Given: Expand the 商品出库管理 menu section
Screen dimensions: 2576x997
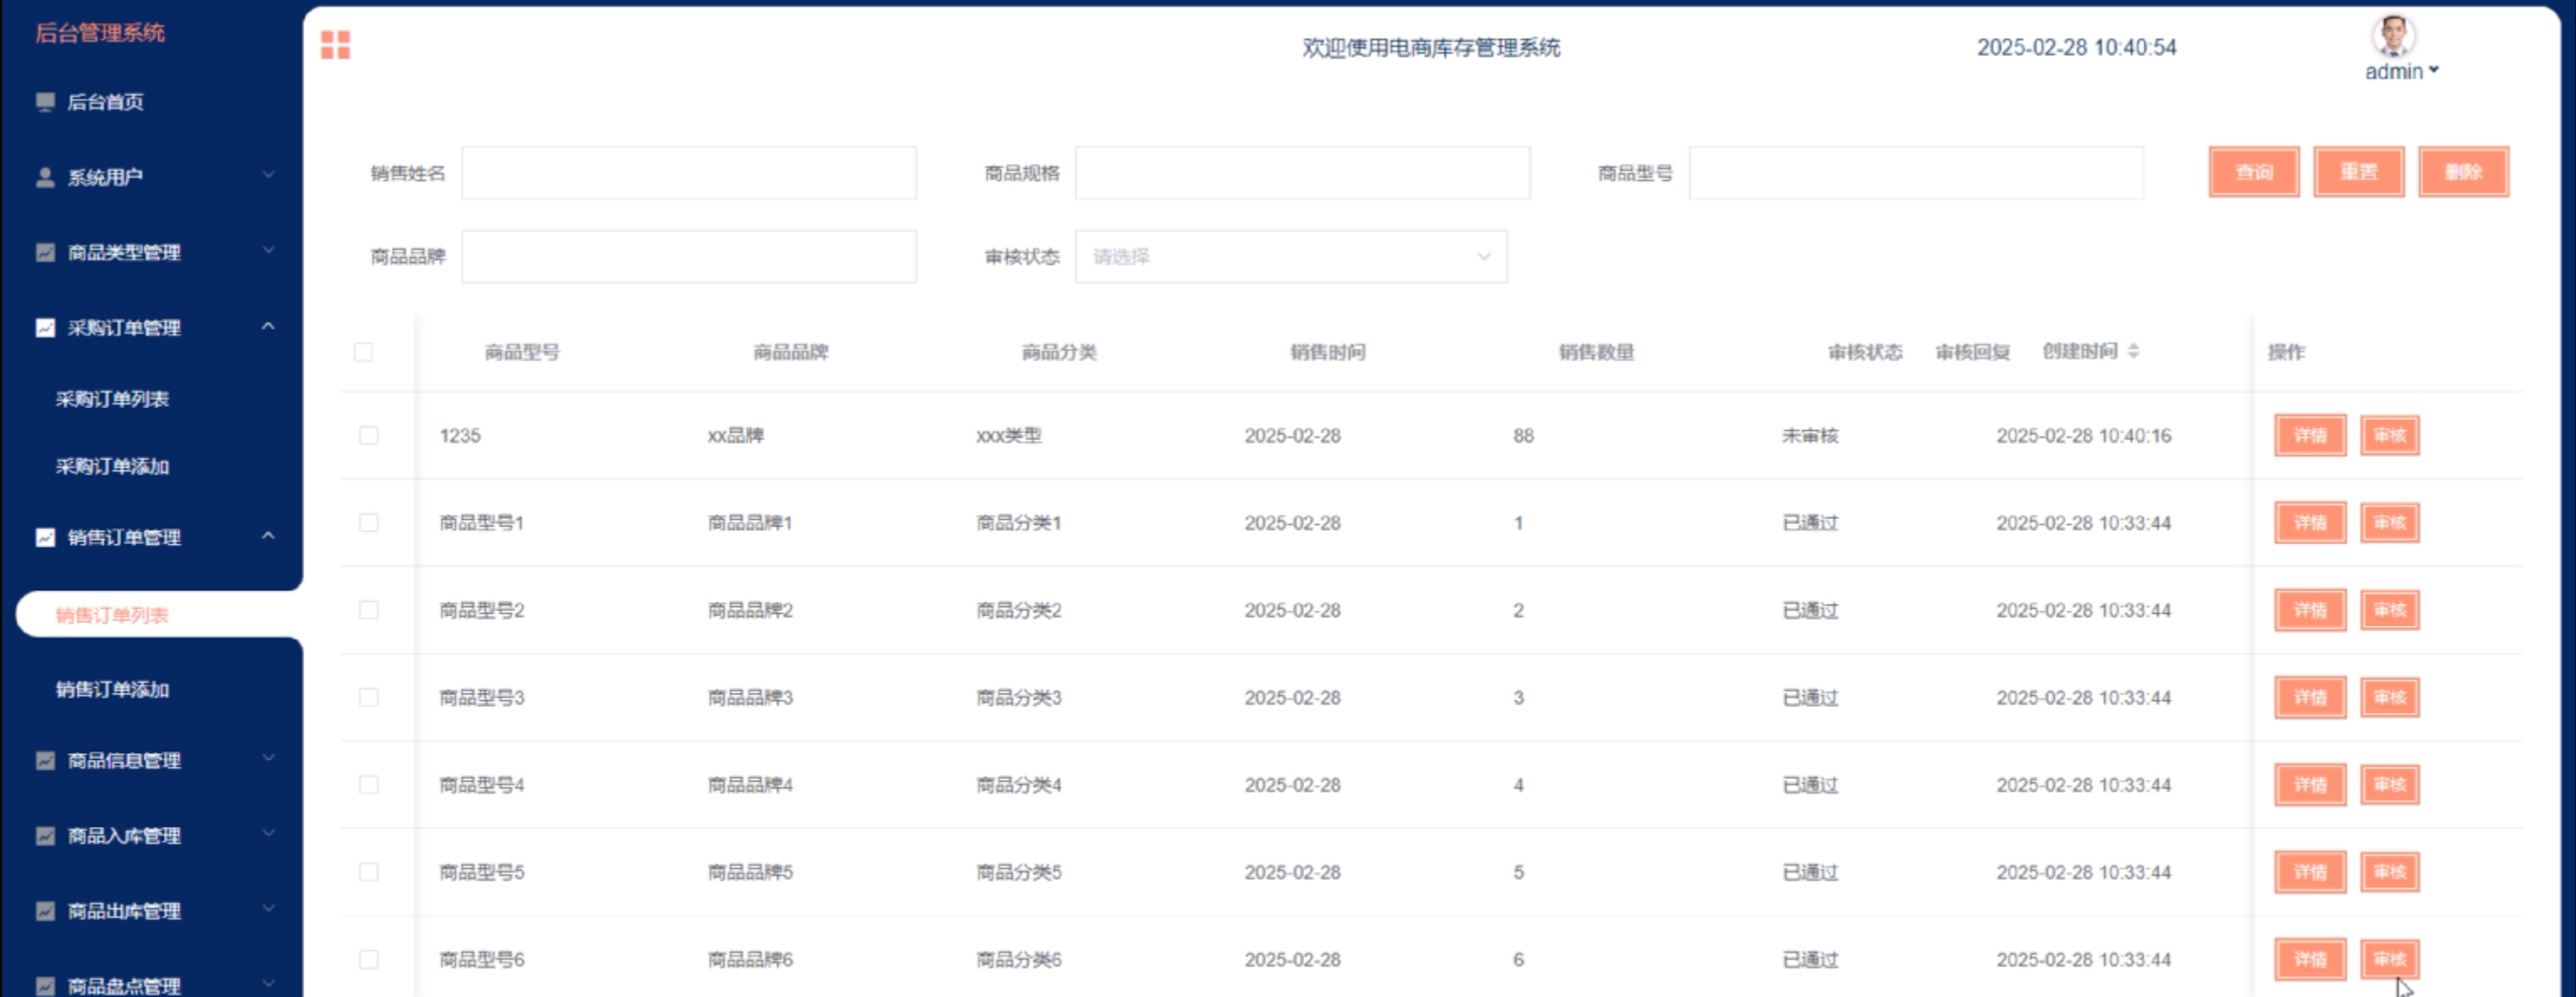Looking at the screenshot, I should [x=268, y=910].
